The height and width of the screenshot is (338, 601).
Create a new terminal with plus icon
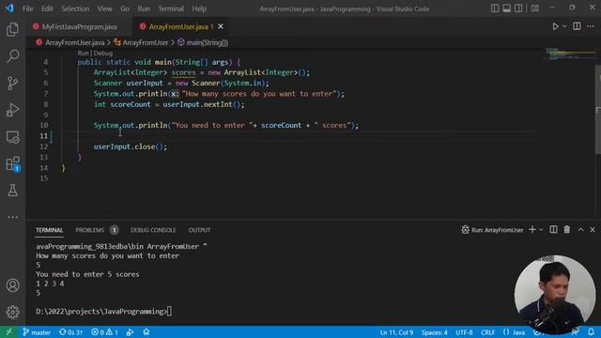532,229
